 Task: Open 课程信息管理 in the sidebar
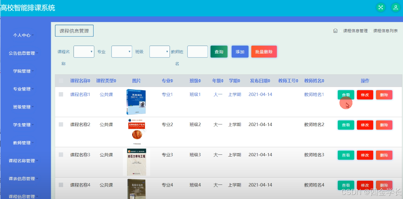pyautogui.click(x=23, y=197)
